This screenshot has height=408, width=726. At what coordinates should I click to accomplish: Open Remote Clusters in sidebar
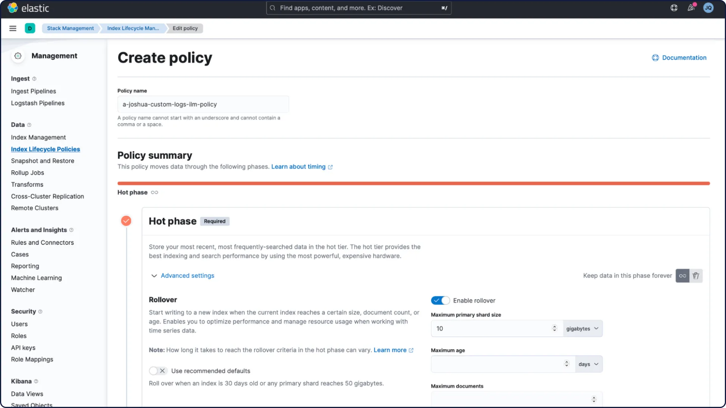[35, 208]
